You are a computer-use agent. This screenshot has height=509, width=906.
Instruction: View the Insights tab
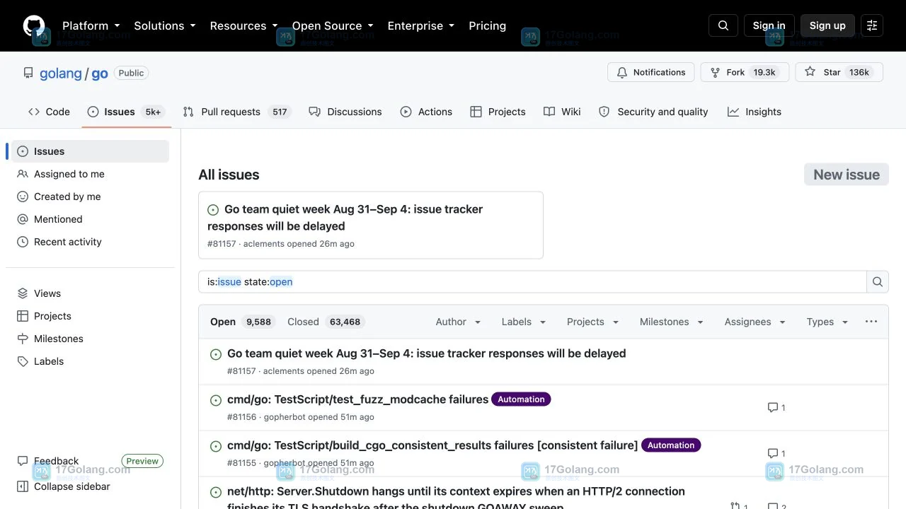point(755,112)
